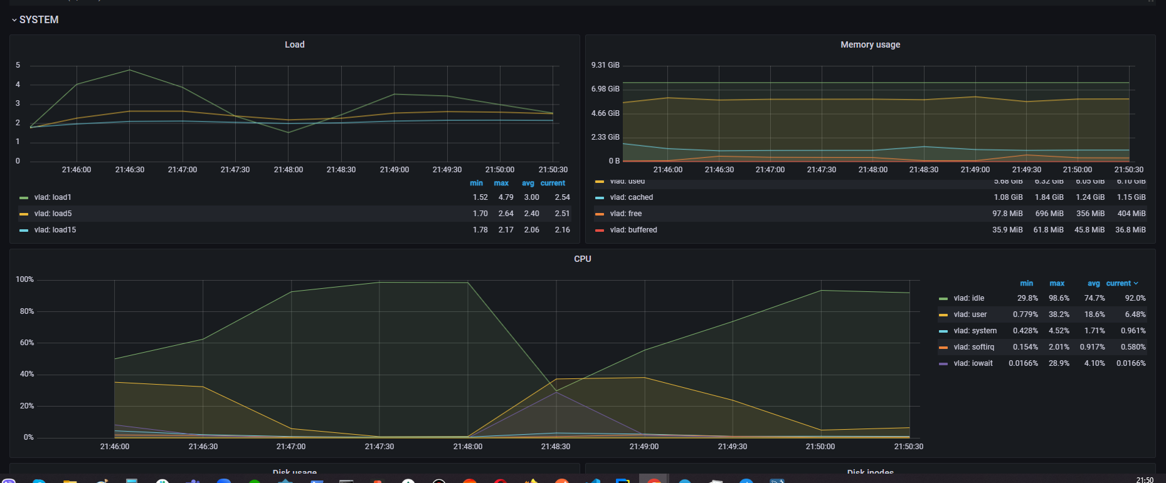Click load15 current value 2.16
This screenshot has height=483, width=1166.
(562, 230)
